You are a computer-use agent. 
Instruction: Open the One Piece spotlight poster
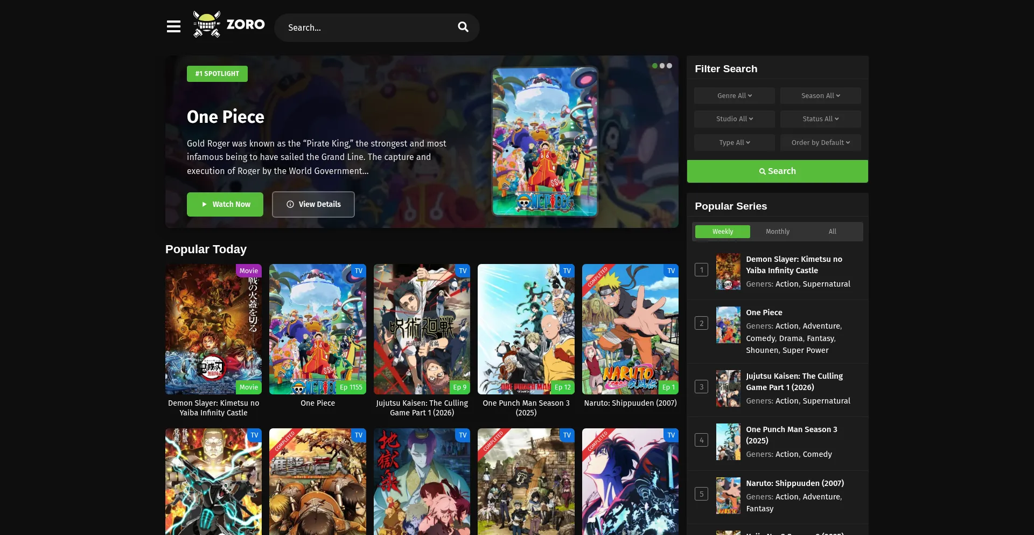coord(545,142)
